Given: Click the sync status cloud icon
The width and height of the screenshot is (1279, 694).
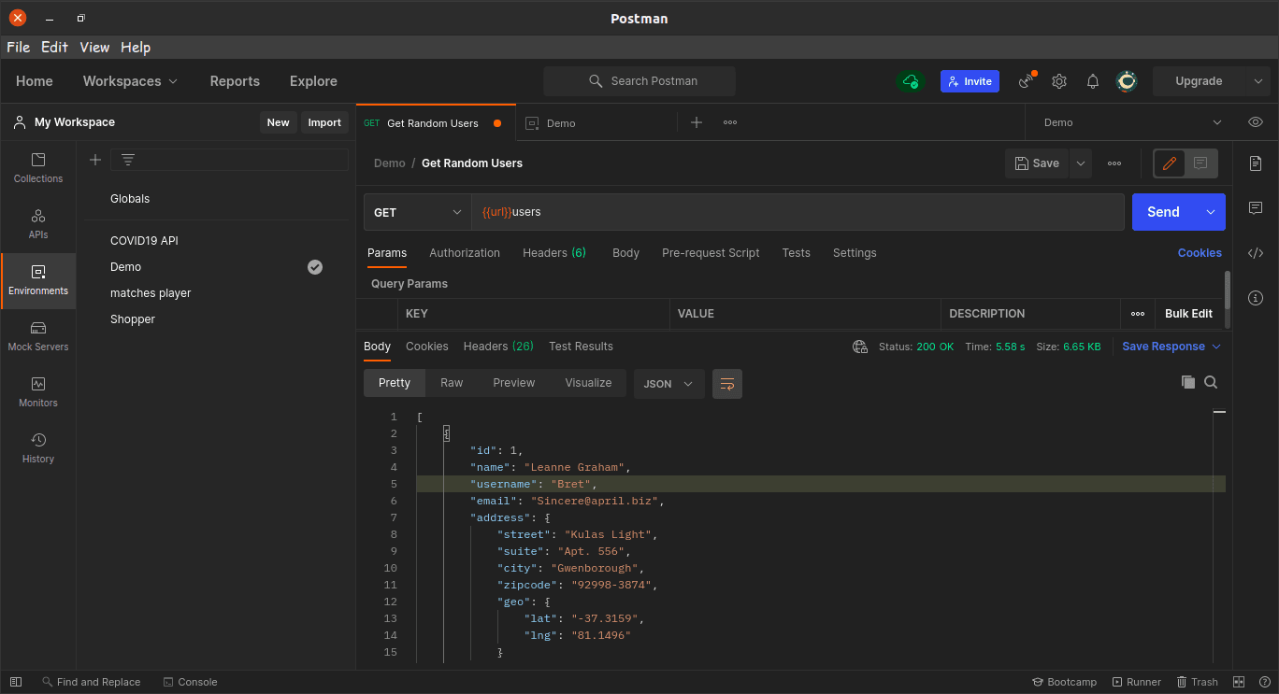Looking at the screenshot, I should click(x=910, y=81).
